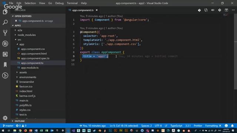The width and height of the screenshot is (237, 133).
Task: Open styles.css file
Action: point(25,110)
